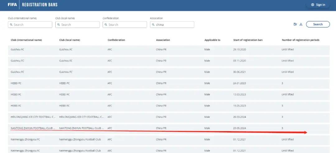This screenshot has width=336, height=153.
Task: Click the Confederation column header
Action: [x=116, y=40]
